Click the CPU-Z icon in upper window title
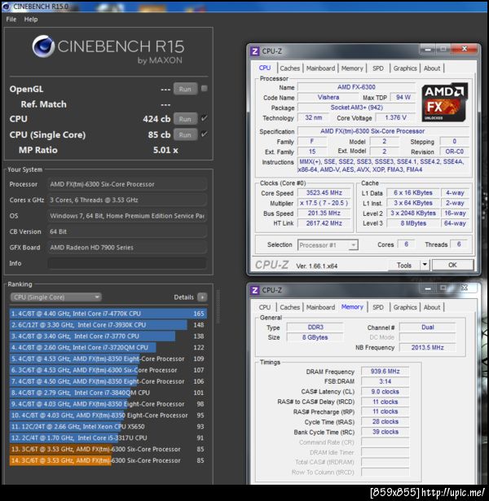The width and height of the screenshot is (489, 501). [255, 51]
